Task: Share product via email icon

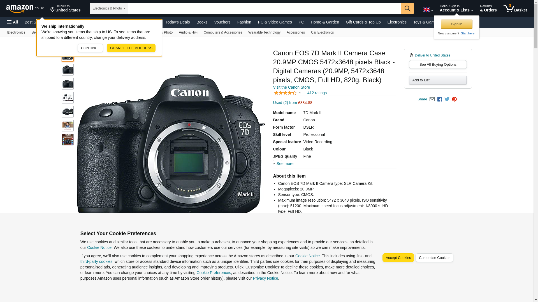Action: click(432, 99)
